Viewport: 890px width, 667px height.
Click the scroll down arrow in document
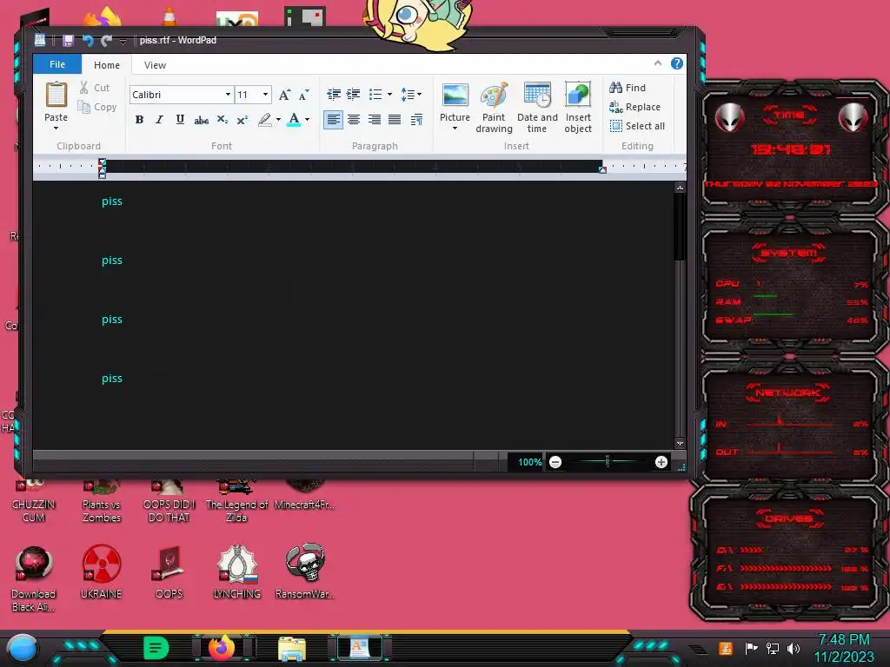[680, 443]
